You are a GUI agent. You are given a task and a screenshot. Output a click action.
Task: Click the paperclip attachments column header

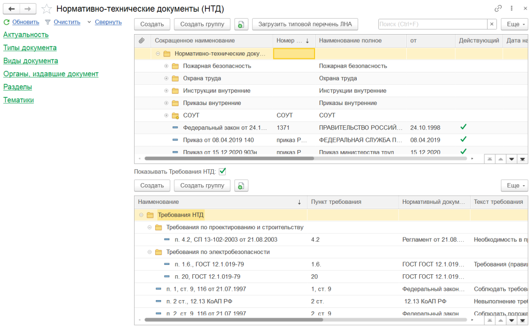click(x=142, y=40)
